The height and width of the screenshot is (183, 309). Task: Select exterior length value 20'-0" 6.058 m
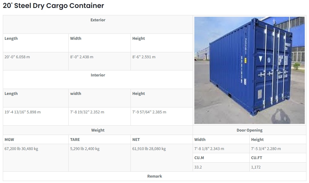click(x=17, y=57)
